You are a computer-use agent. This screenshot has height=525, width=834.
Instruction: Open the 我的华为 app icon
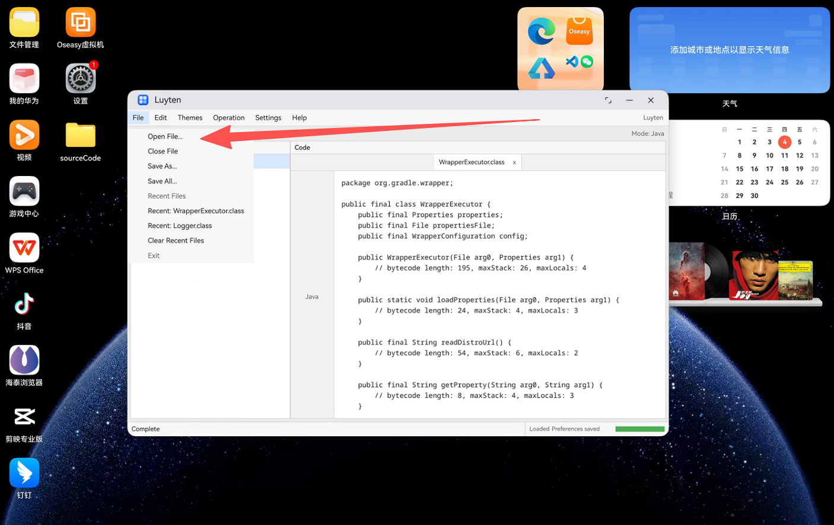pos(24,79)
